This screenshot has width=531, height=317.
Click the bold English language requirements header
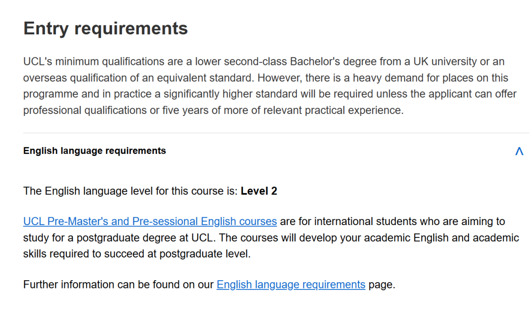(x=94, y=151)
